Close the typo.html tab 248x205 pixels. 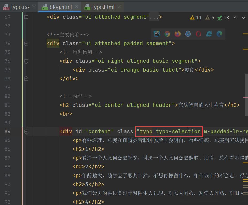pyautogui.click(x=119, y=7)
